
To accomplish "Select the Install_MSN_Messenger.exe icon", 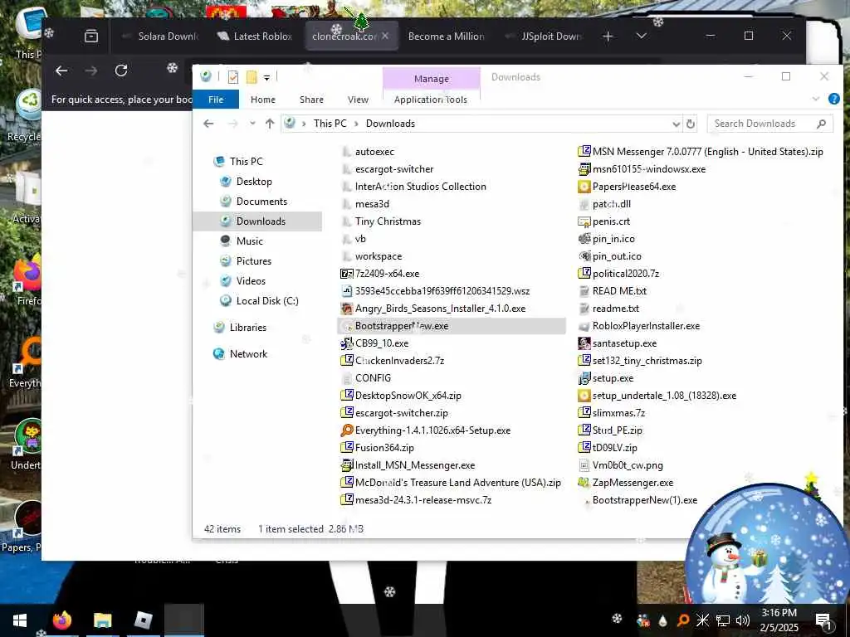I will pyautogui.click(x=346, y=464).
